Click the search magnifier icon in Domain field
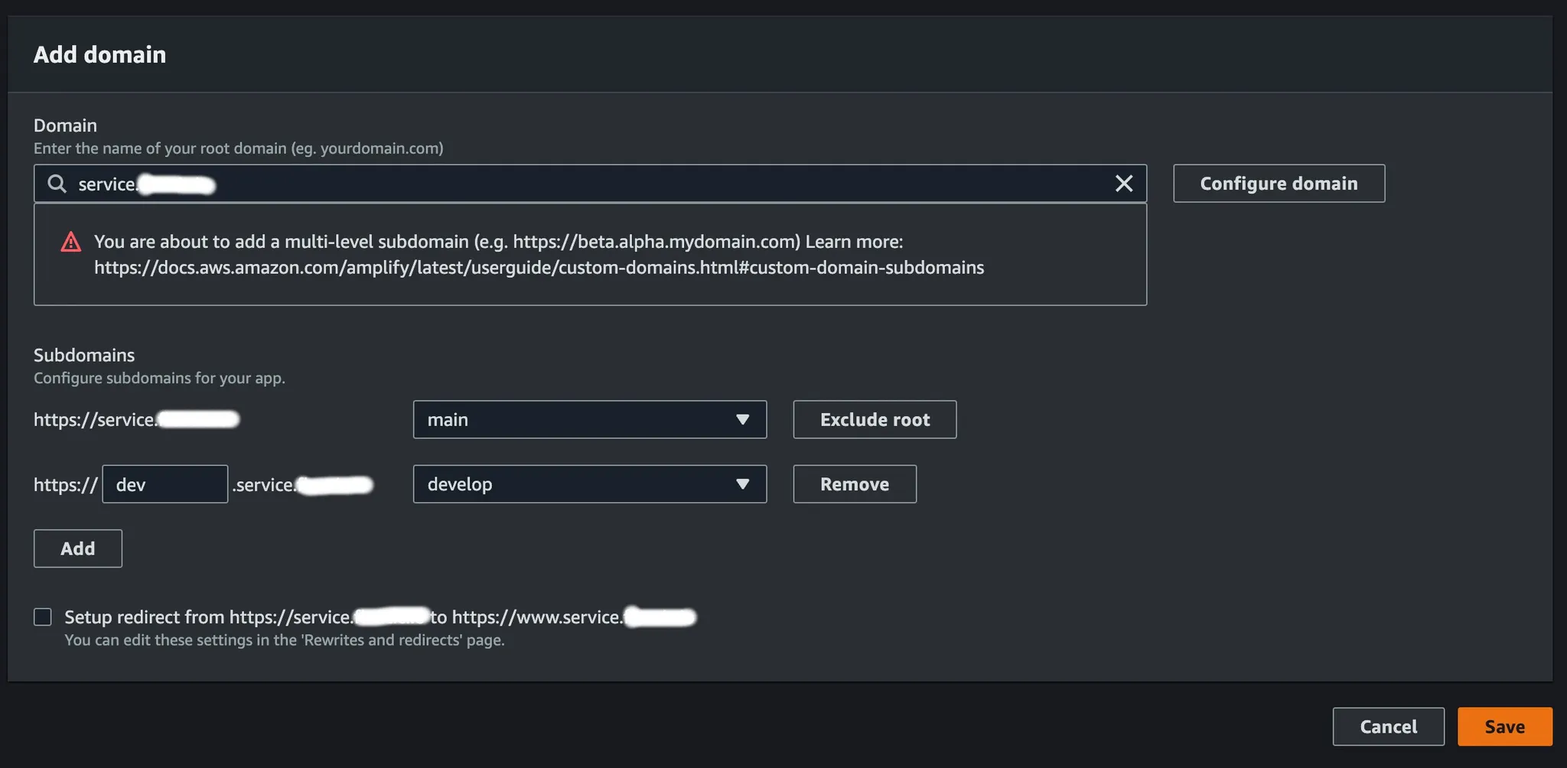Image resolution: width=1567 pixels, height=768 pixels. click(57, 184)
